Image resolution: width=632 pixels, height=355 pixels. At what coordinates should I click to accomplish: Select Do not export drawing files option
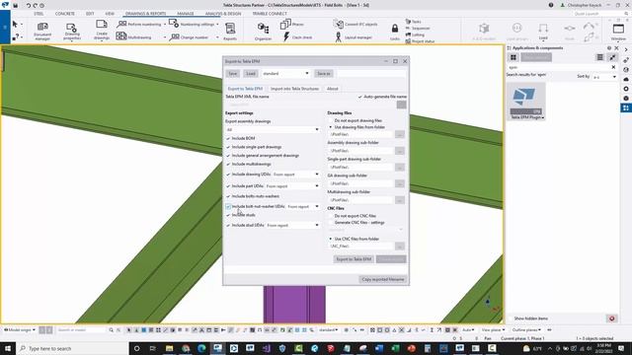click(x=331, y=120)
